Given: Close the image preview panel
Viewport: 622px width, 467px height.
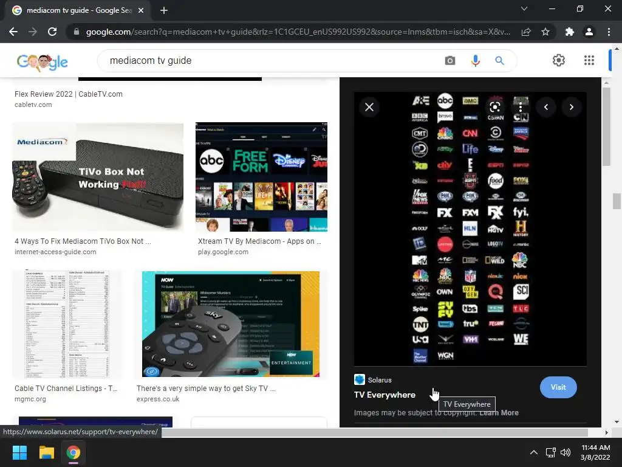Looking at the screenshot, I should [x=369, y=107].
